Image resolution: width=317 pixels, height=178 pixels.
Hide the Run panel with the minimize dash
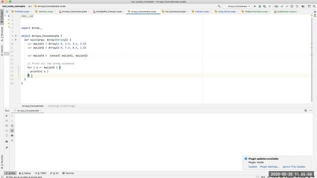[311, 111]
